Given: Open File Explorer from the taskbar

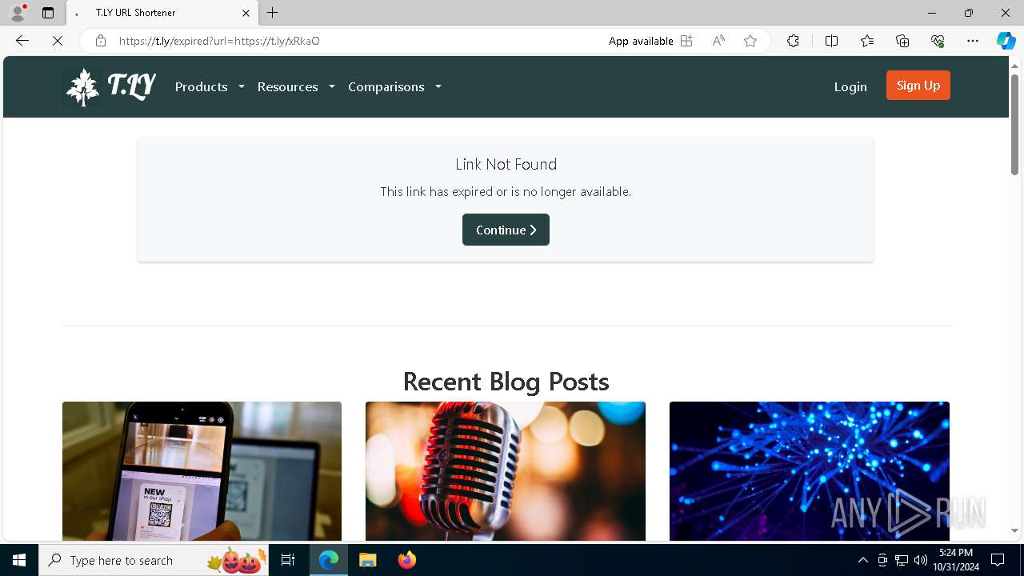Looking at the screenshot, I should click(x=367, y=560).
